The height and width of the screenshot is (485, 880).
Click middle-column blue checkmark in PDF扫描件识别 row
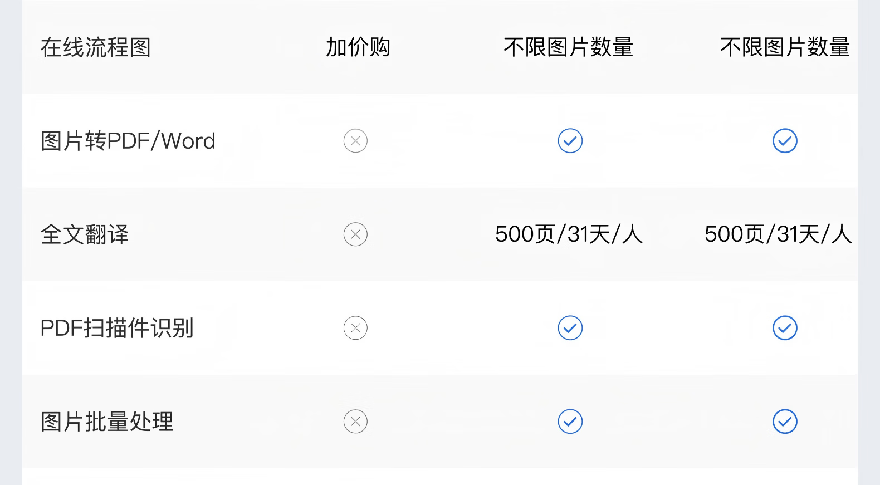click(570, 328)
